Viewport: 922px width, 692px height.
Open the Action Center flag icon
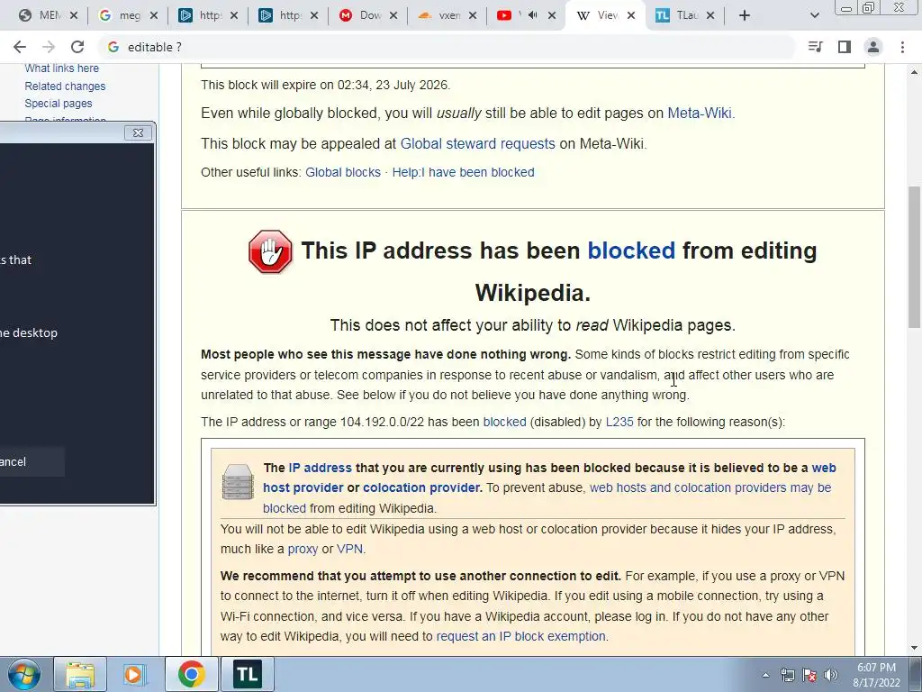(809, 675)
